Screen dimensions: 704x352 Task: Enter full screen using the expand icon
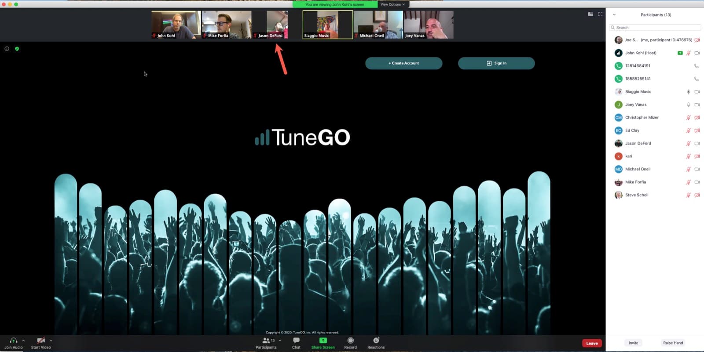tap(600, 14)
